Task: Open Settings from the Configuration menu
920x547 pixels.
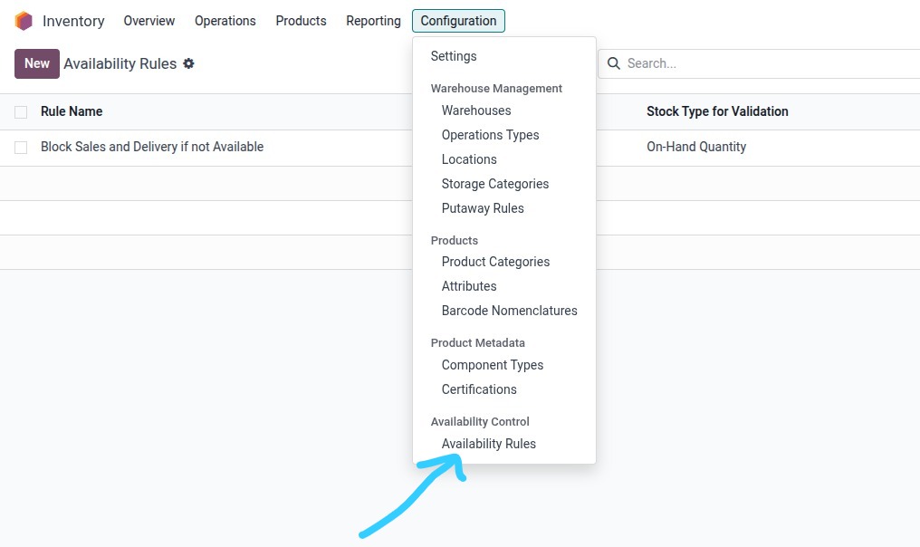Action: [x=453, y=56]
